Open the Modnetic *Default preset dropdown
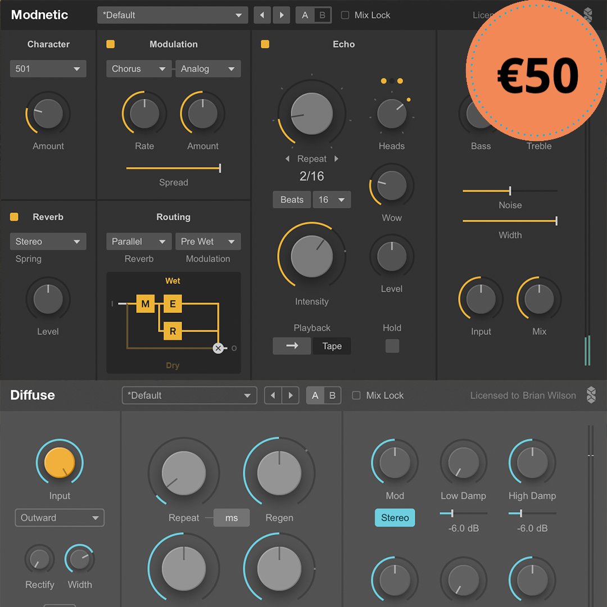The image size is (607, 607). point(173,15)
